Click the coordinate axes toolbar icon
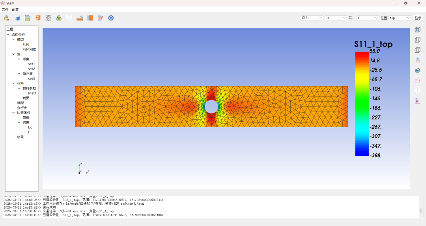Screen dimensions: 426x226 [69, 18]
